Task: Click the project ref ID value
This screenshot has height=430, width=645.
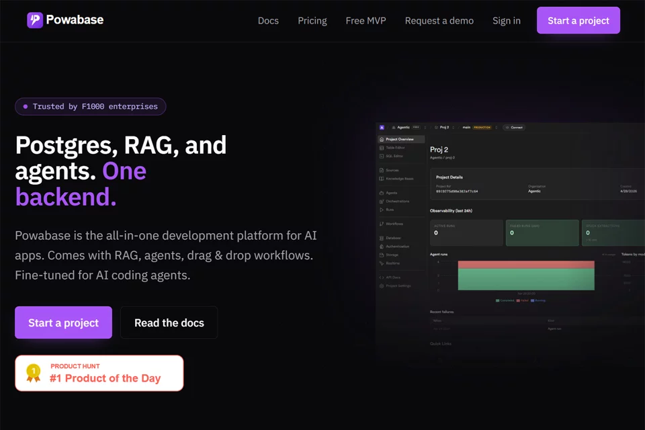Action: point(457,191)
